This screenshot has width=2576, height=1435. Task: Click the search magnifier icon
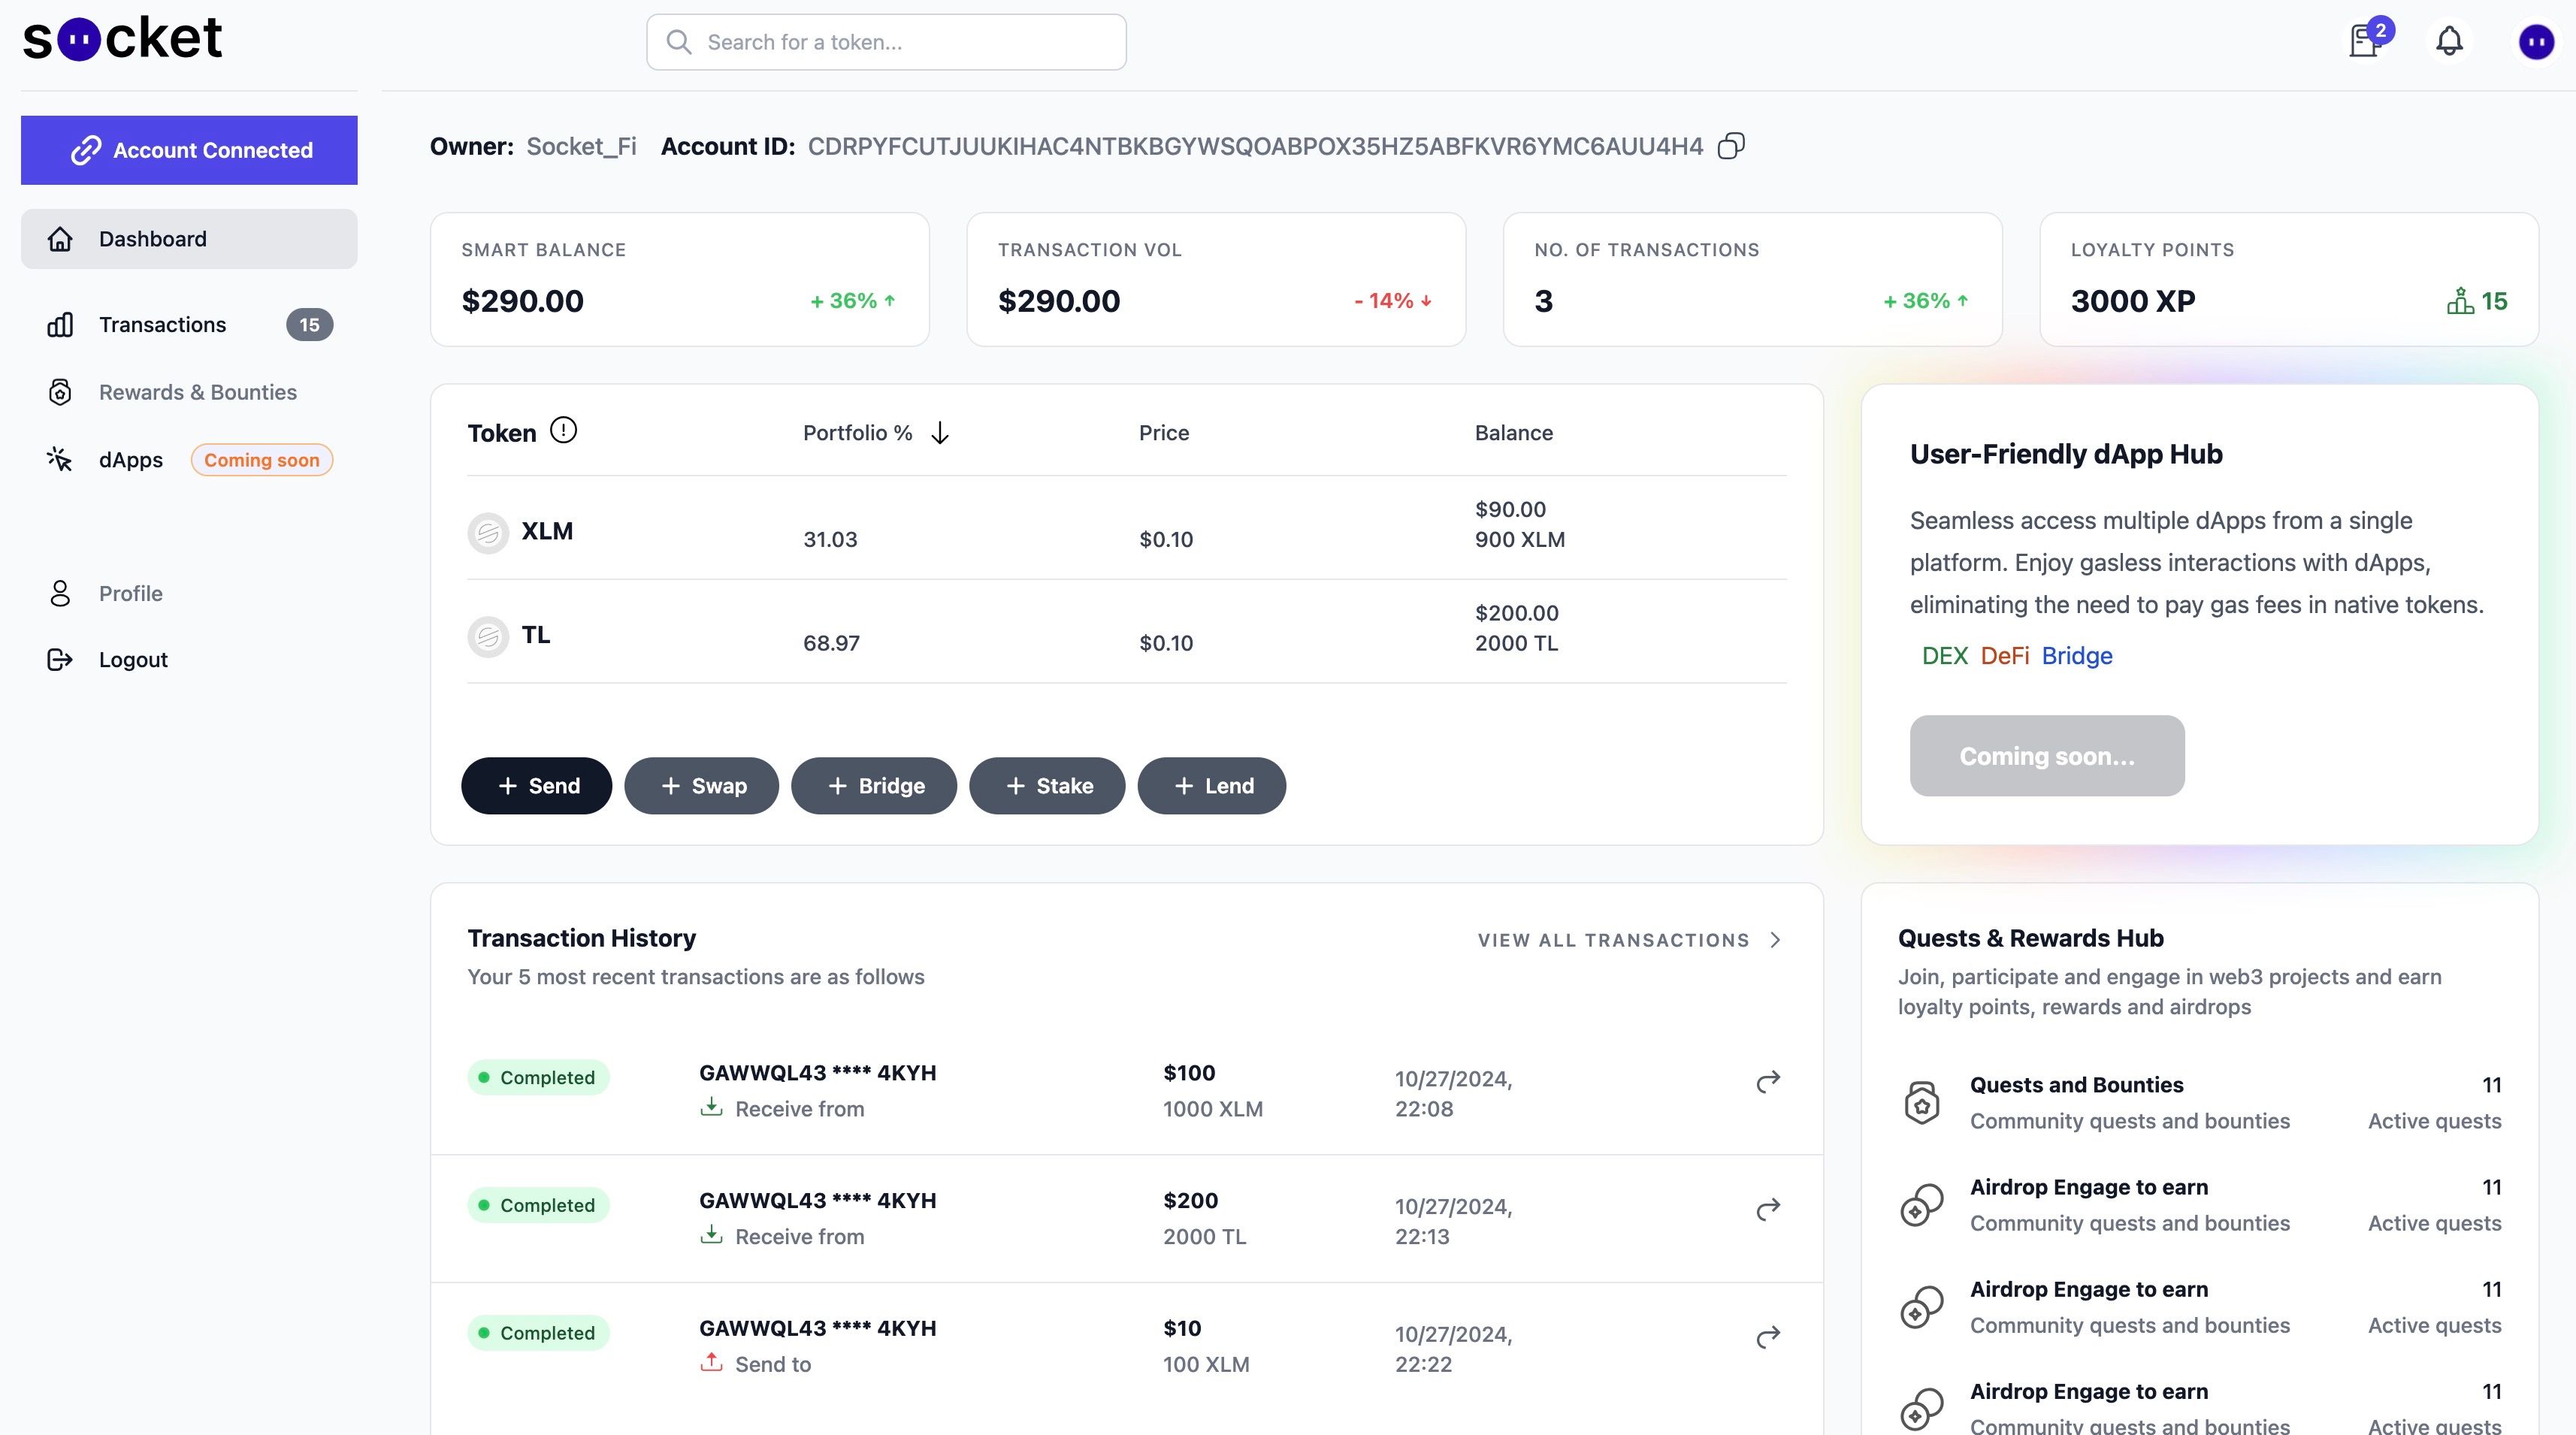[679, 42]
